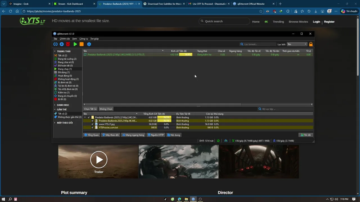360x202 pixels.
Task: Open the browser tab list chevron
Action: (x=4, y=4)
